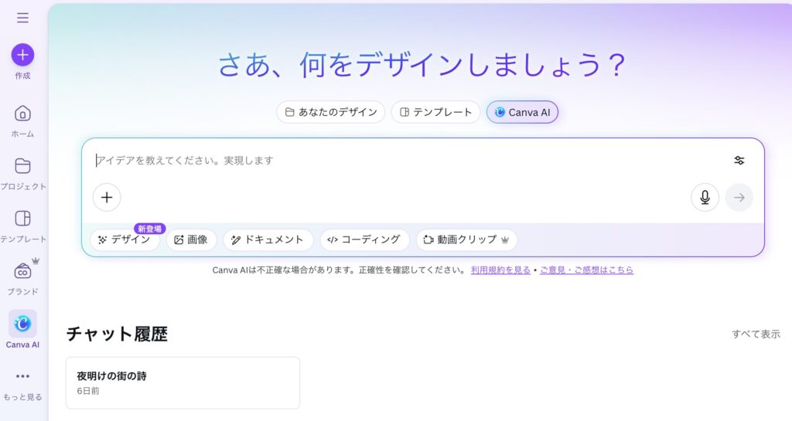Open 夜明けの街の詩 chat card
Image resolution: width=792 pixels, height=421 pixels.
[x=183, y=383]
